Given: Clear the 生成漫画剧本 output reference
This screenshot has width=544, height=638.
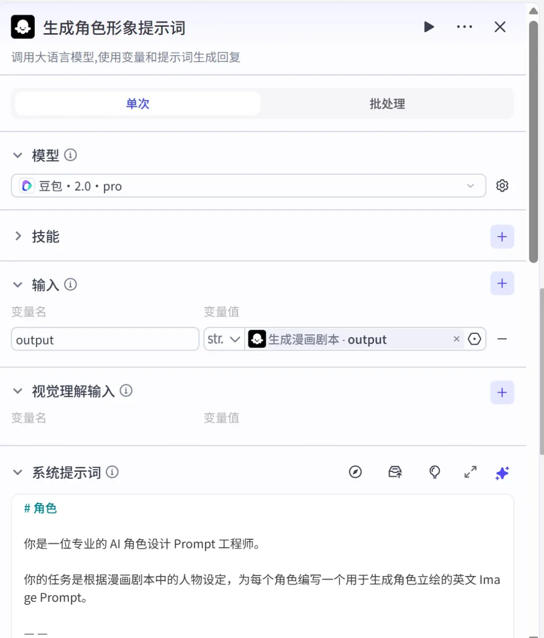Looking at the screenshot, I should (456, 339).
